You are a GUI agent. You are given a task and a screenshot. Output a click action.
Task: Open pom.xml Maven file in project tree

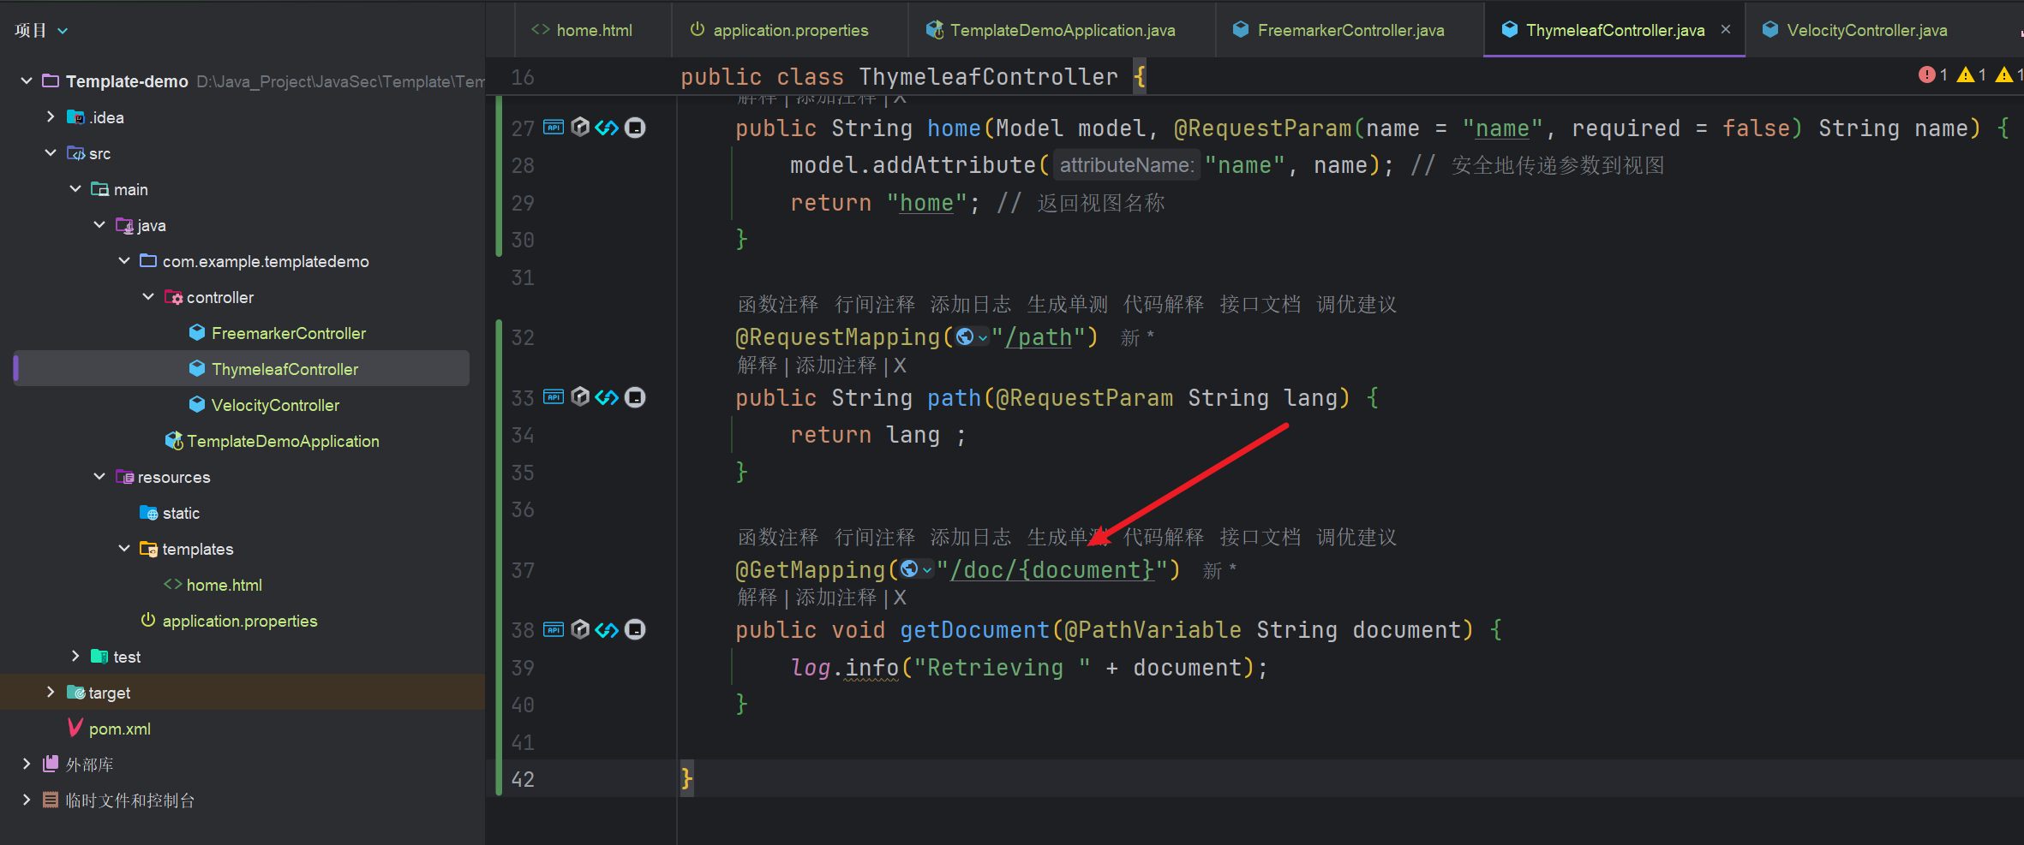tap(119, 729)
